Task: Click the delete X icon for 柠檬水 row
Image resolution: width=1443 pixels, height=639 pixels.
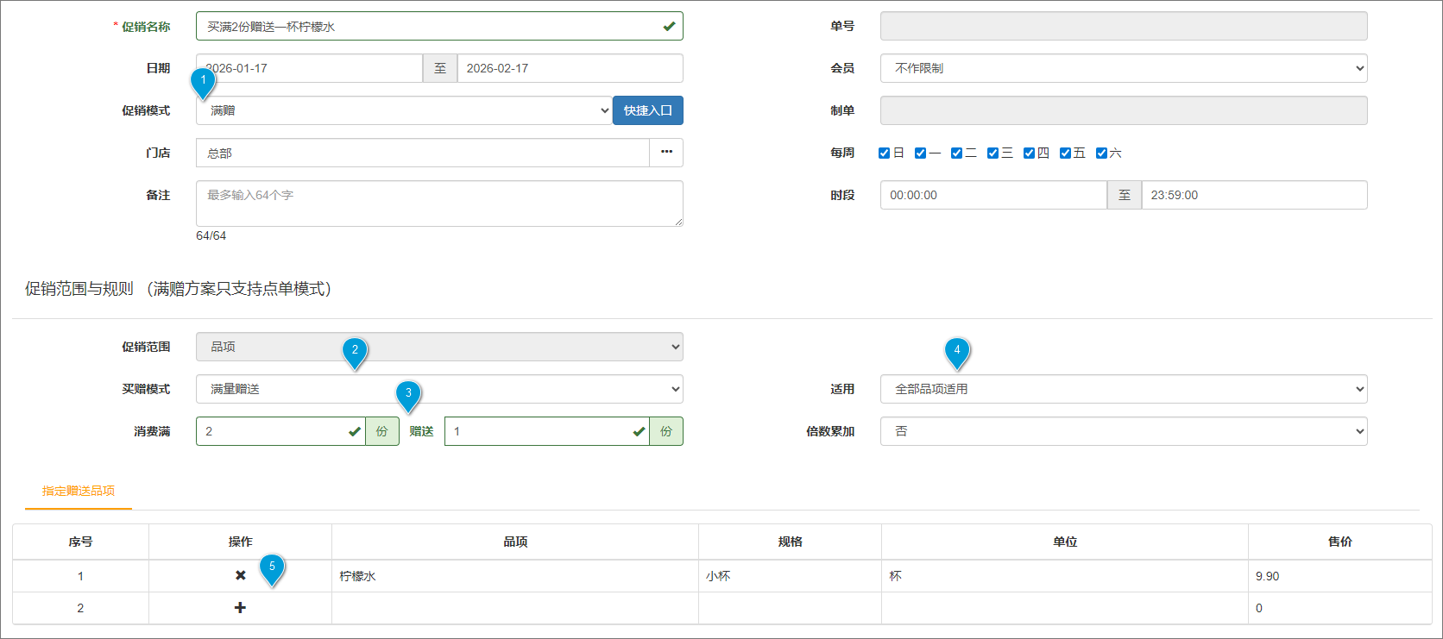Action: coord(240,575)
